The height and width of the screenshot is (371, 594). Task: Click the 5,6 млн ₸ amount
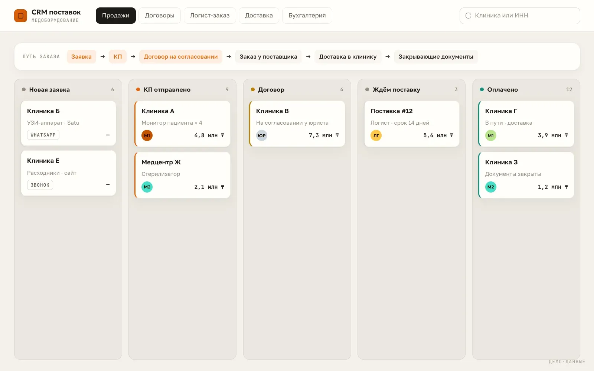click(438, 135)
